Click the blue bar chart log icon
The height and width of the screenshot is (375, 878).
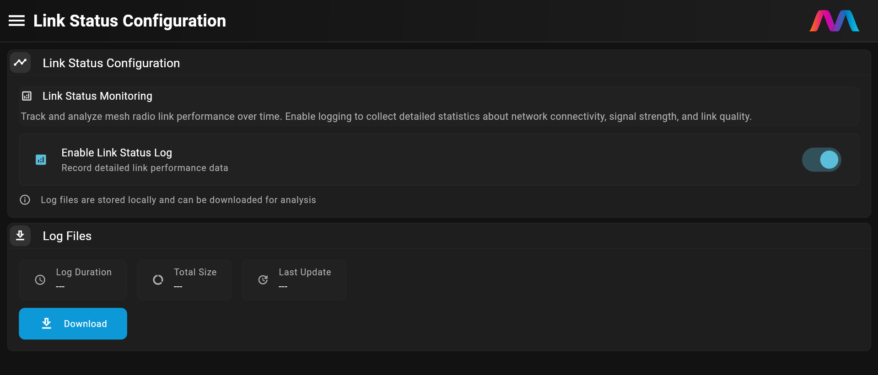pos(41,160)
